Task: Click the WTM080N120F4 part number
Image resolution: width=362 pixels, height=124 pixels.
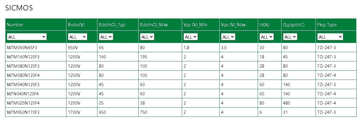Action: click(23, 75)
